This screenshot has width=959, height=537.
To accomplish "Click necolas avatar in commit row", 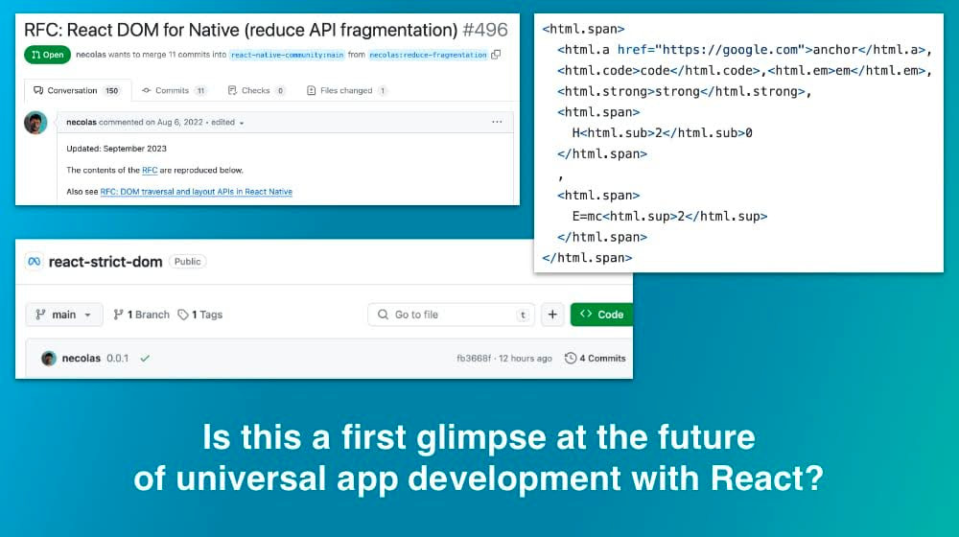I will (49, 359).
